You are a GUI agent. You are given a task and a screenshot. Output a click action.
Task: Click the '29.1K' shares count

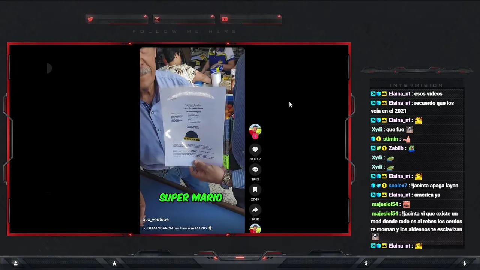(255, 219)
